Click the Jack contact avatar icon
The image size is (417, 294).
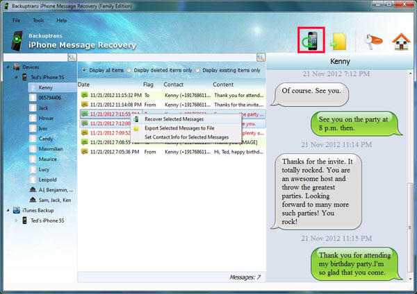click(x=33, y=108)
